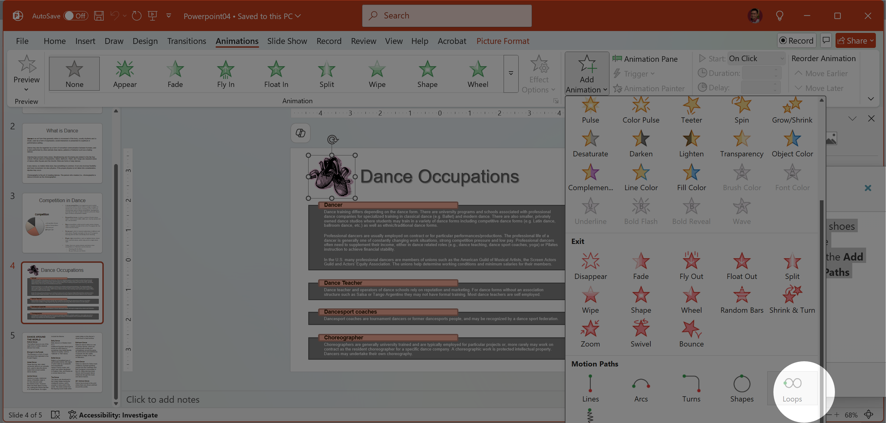Toggle the AutoSave switch
886x423 pixels.
76,16
